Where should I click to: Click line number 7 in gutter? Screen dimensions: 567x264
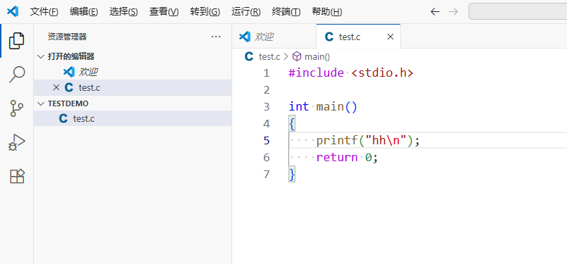point(267,175)
